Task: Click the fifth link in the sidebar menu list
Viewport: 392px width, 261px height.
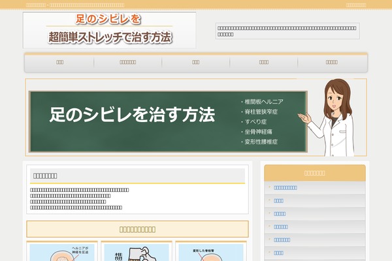Action: 282,239
